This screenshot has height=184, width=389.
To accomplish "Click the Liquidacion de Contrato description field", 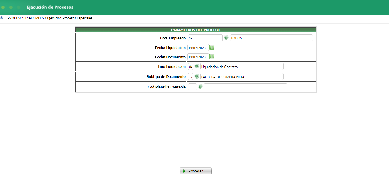I will pos(242,66).
